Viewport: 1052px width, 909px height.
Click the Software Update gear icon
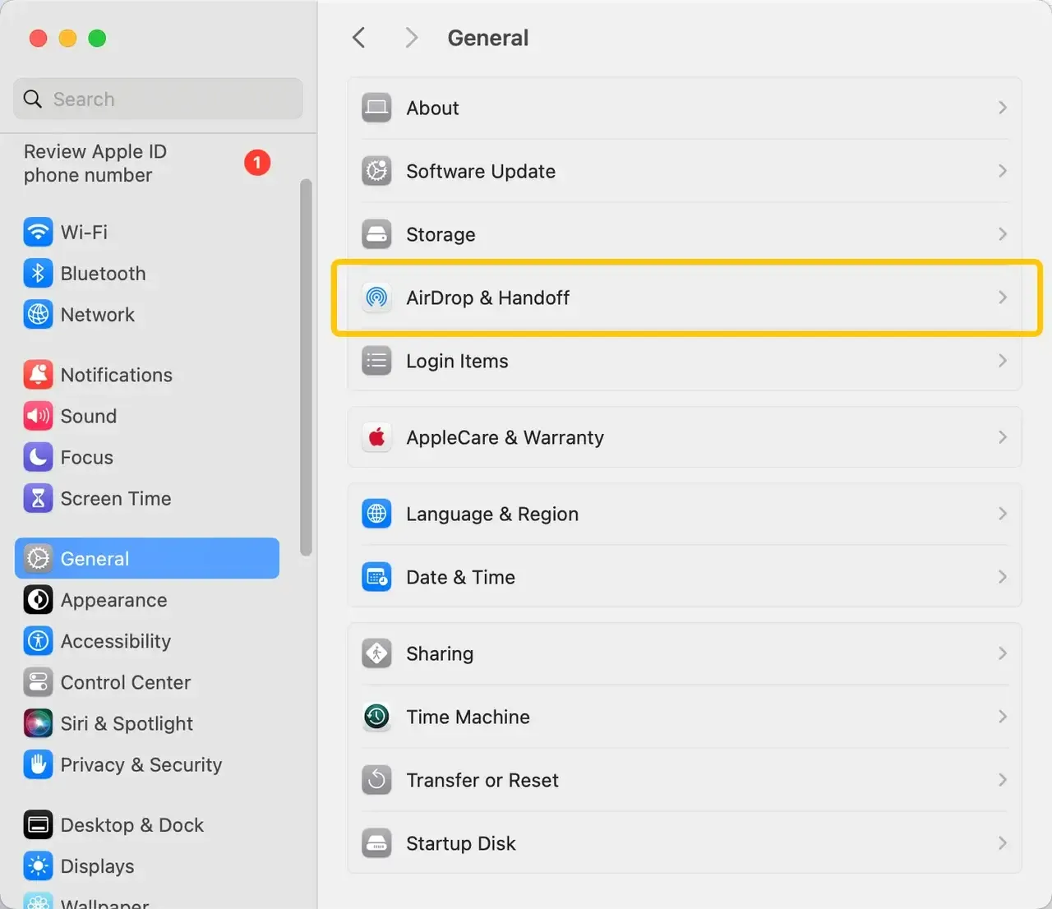[x=376, y=171]
